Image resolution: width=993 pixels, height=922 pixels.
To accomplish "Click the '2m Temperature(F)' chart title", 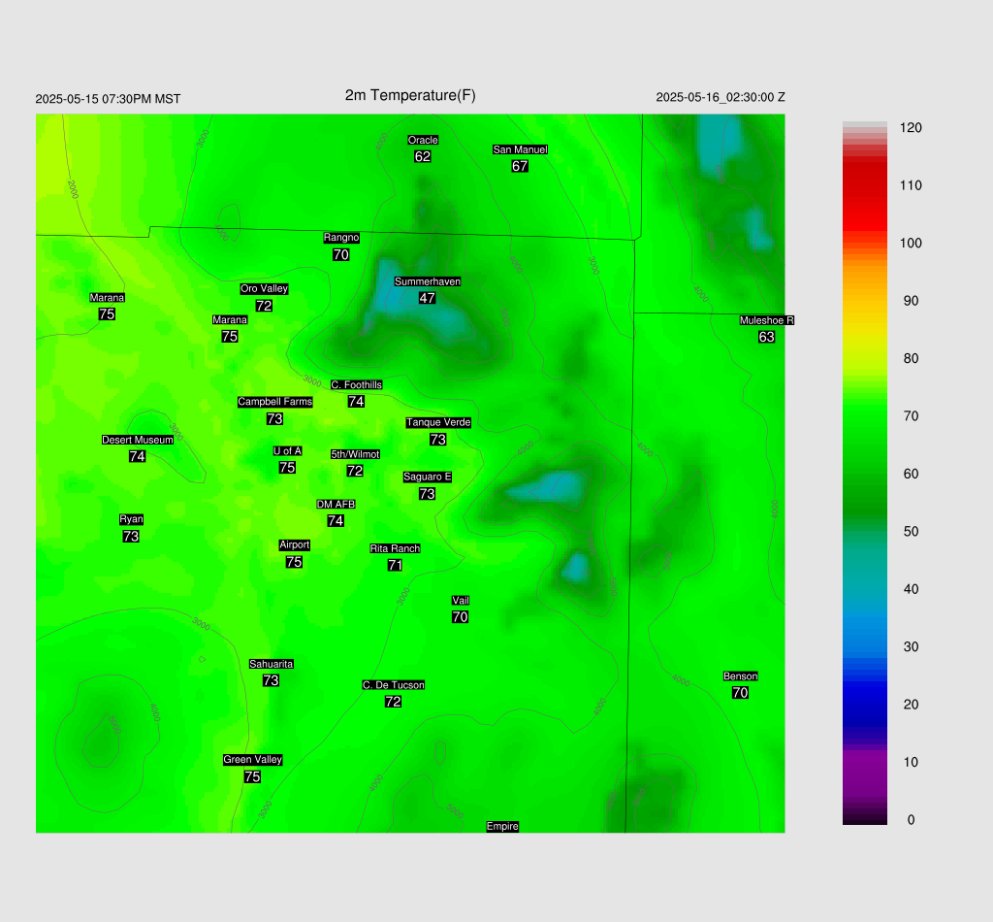I will click(x=410, y=95).
